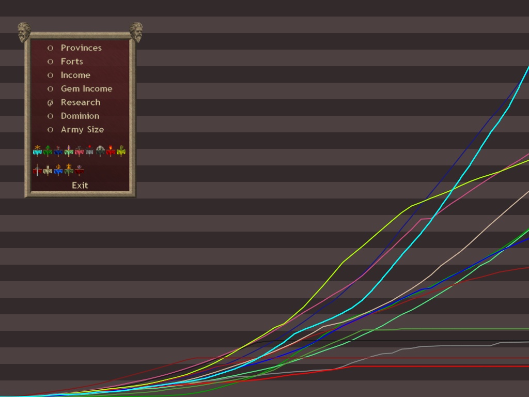This screenshot has width=529, height=397.
Task: Select the yellow flag with serpent emblem
Action: tap(121, 151)
